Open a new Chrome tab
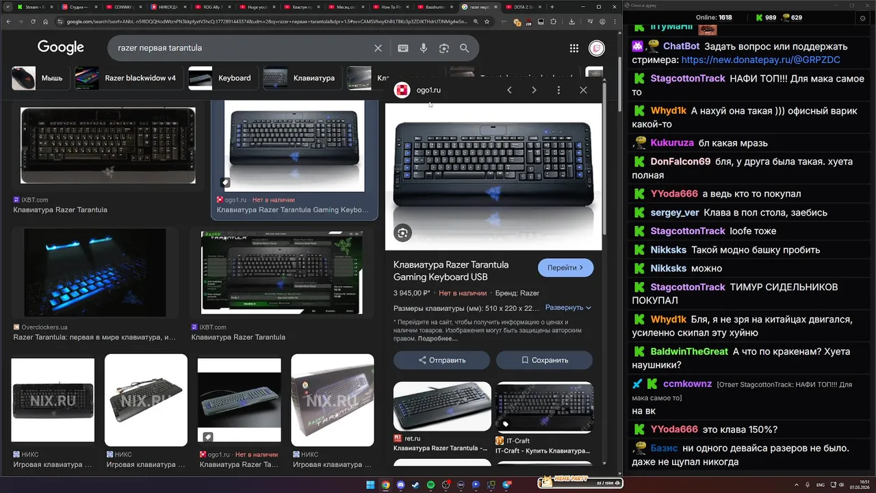 (x=551, y=7)
